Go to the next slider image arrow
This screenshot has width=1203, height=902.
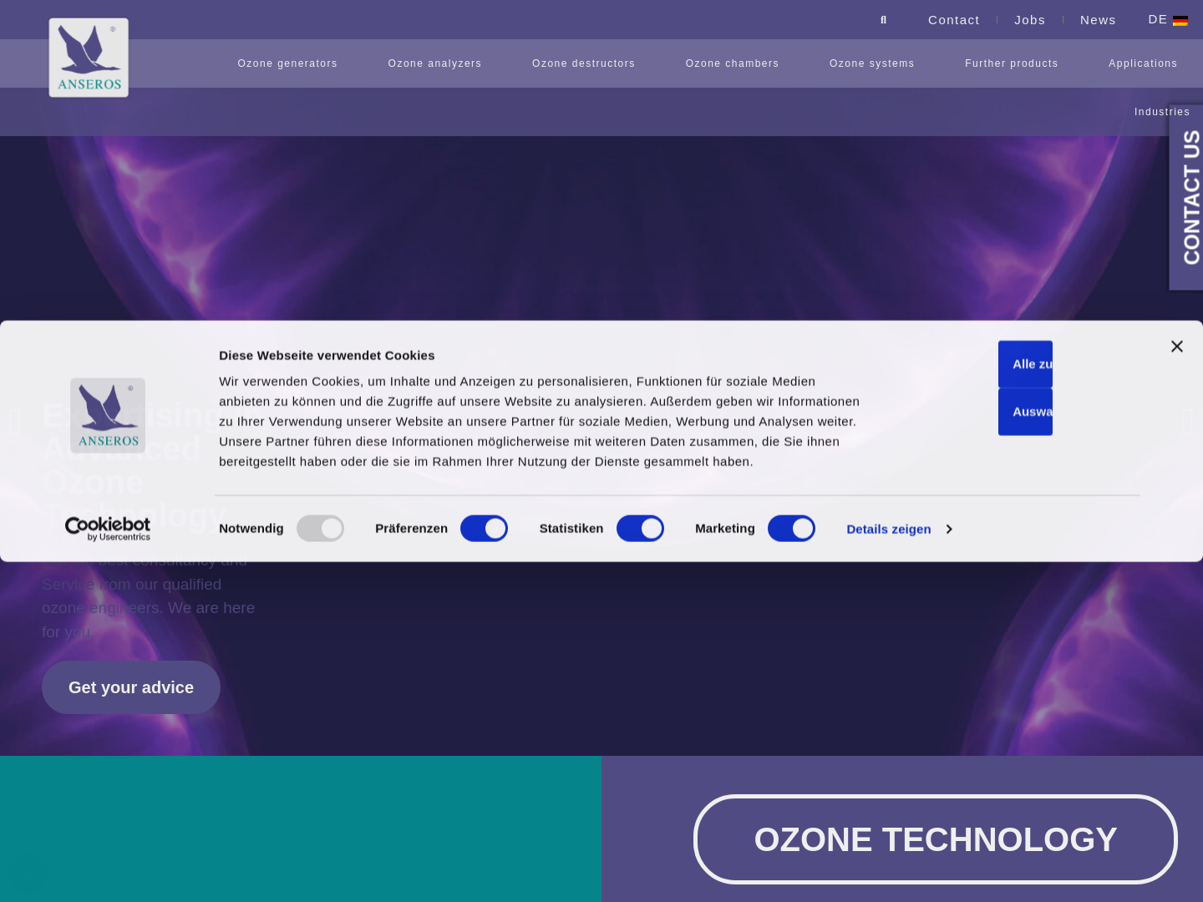pos(1187,420)
